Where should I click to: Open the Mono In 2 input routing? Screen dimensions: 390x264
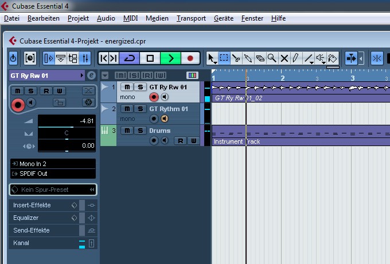point(53,164)
